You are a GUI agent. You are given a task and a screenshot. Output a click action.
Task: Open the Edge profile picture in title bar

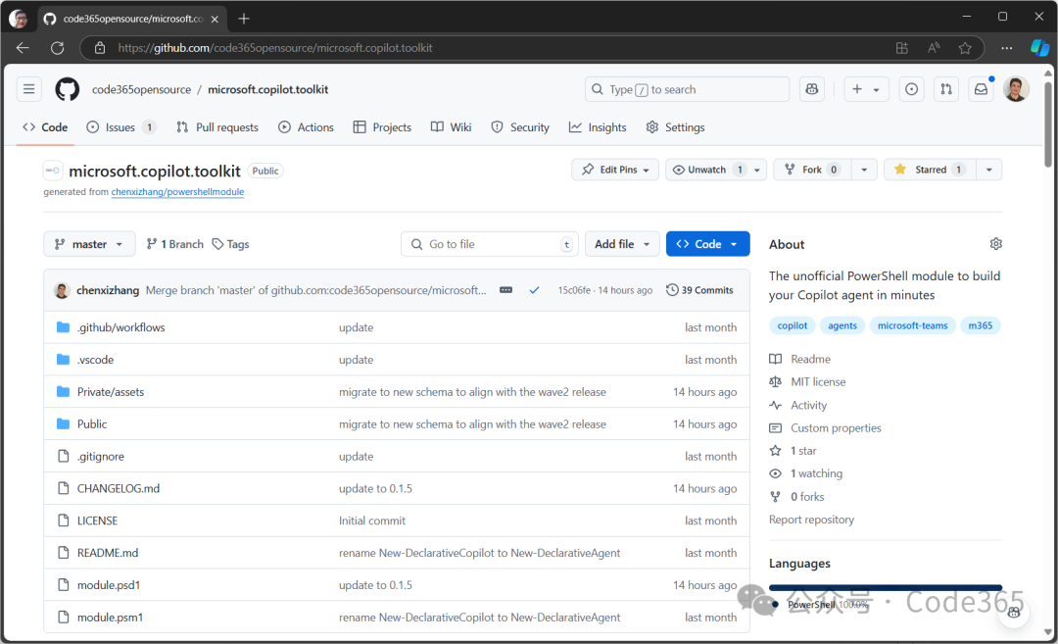[x=19, y=19]
